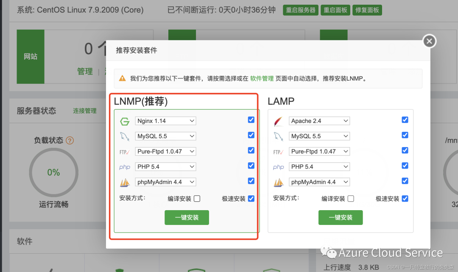Click the Apache feather icon in LAMP
458x272 pixels.
click(278, 121)
